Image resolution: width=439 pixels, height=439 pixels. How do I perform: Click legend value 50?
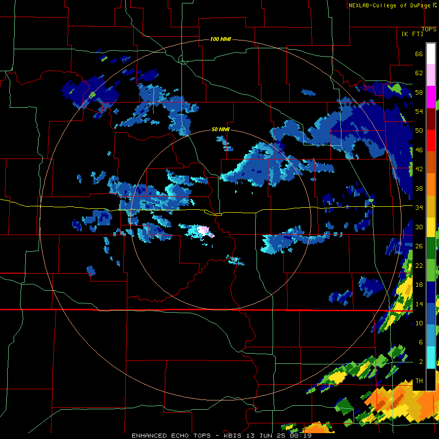pyautogui.click(x=419, y=131)
